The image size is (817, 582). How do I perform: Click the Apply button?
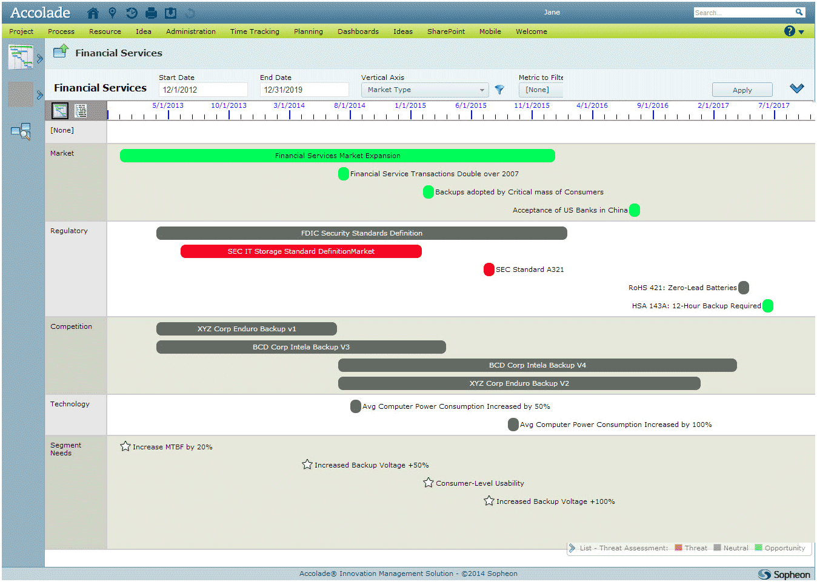(742, 90)
